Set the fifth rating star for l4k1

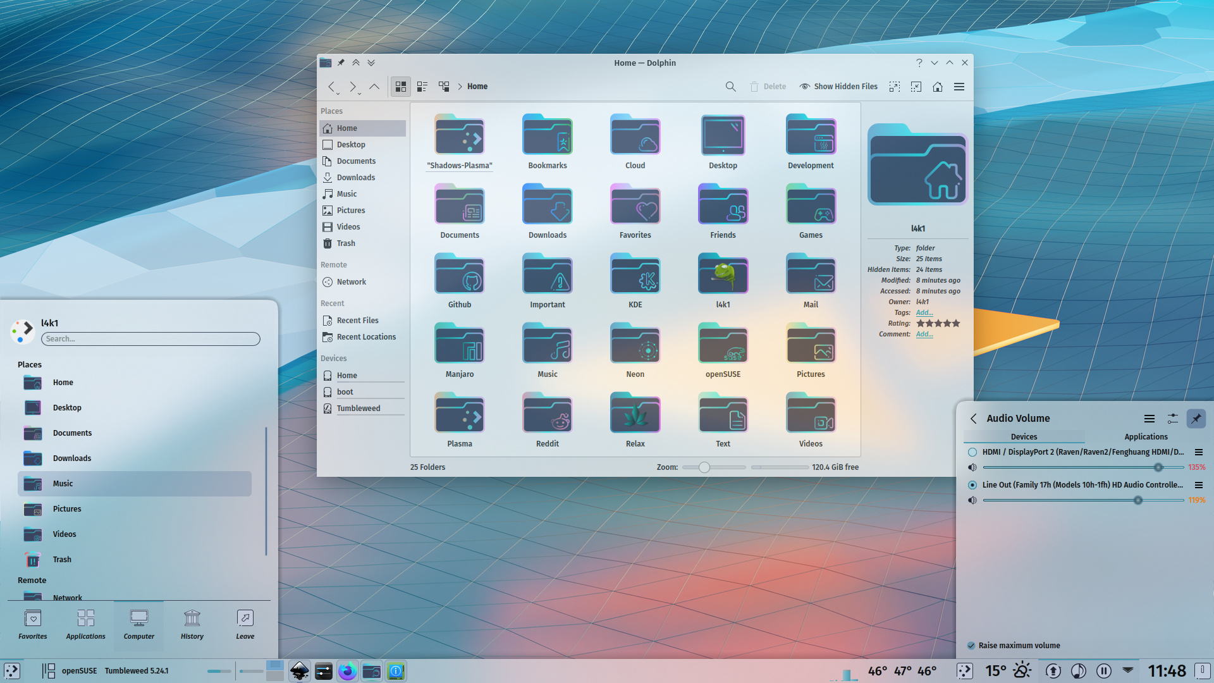pyautogui.click(x=956, y=323)
